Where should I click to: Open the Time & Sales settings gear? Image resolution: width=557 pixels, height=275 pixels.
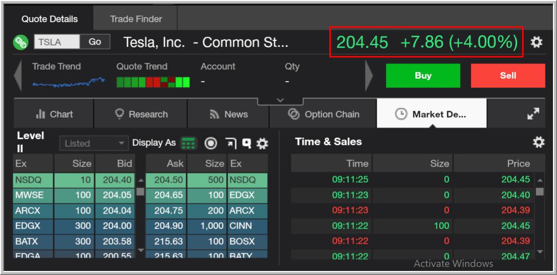[538, 142]
